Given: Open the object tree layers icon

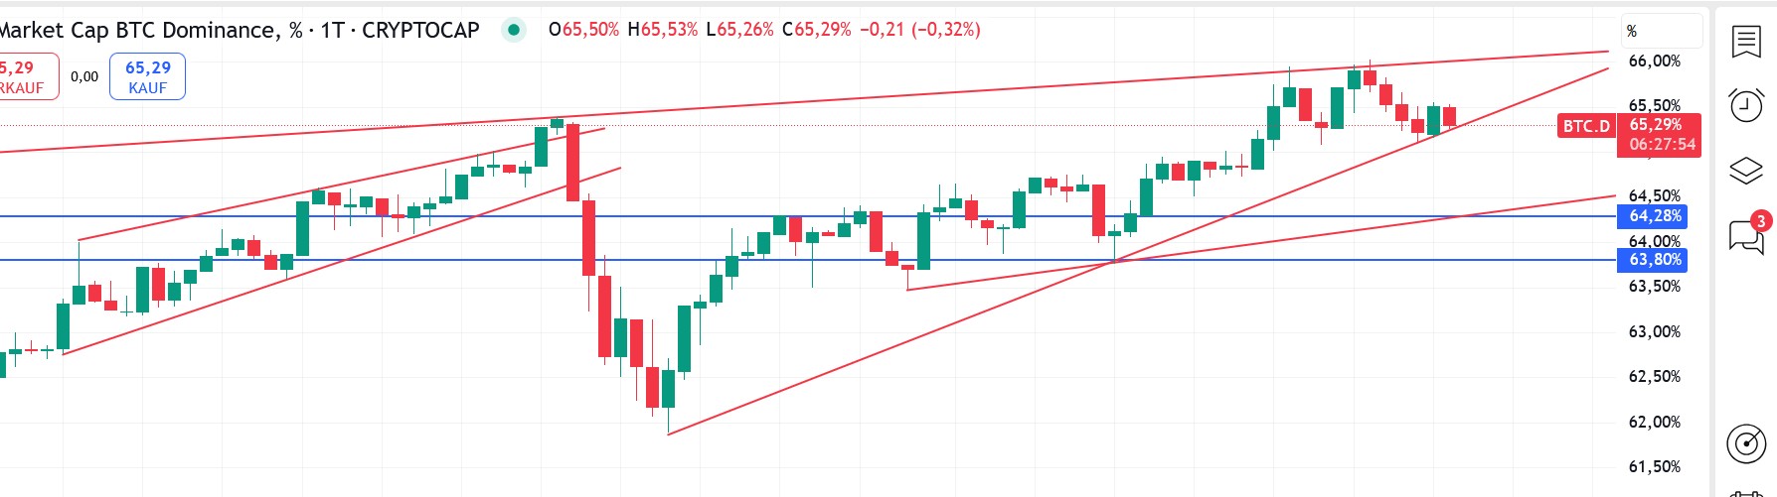Looking at the screenshot, I should pos(1746,171).
